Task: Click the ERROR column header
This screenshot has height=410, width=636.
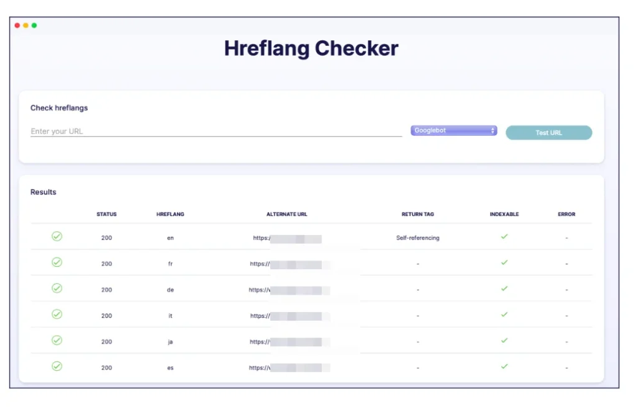Action: [566, 214]
